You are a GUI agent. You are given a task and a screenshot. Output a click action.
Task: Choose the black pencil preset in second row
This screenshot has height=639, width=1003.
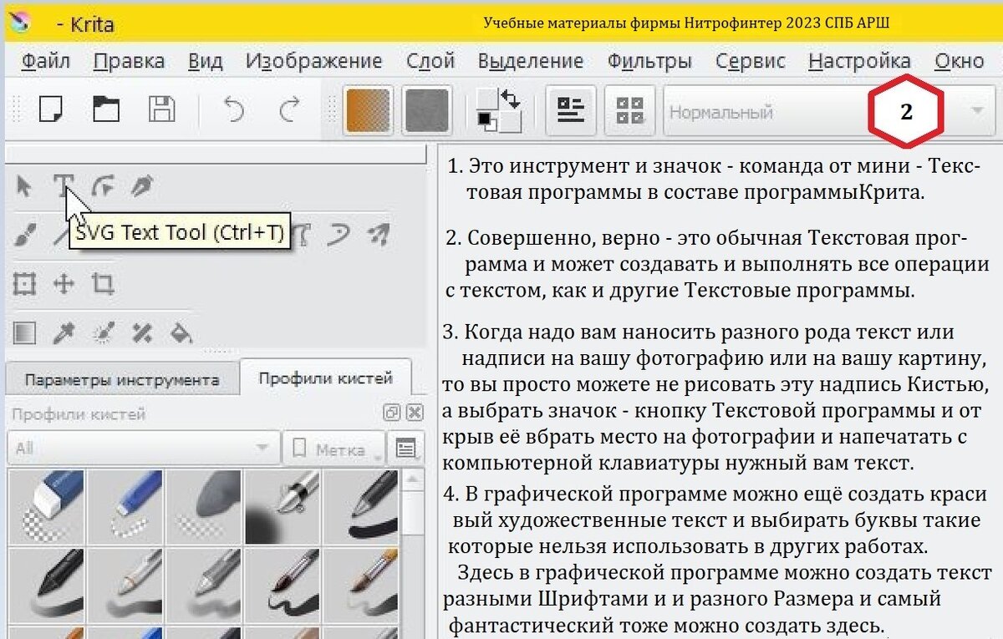click(47, 585)
